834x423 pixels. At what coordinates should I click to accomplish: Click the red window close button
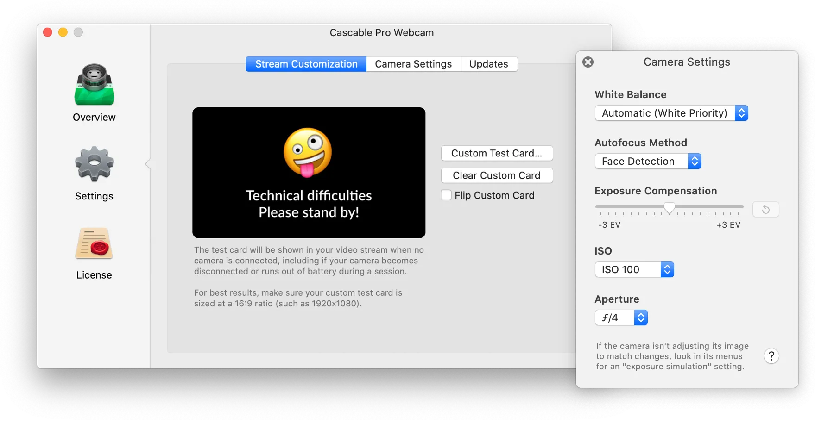[x=48, y=32]
